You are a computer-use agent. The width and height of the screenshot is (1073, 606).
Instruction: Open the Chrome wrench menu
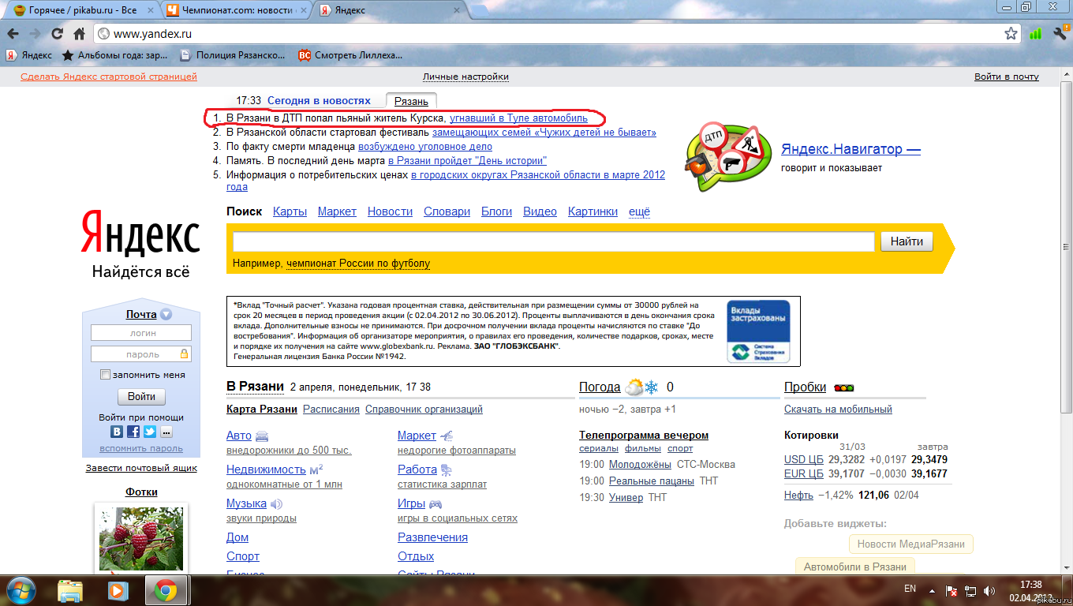pyautogui.click(x=1060, y=34)
